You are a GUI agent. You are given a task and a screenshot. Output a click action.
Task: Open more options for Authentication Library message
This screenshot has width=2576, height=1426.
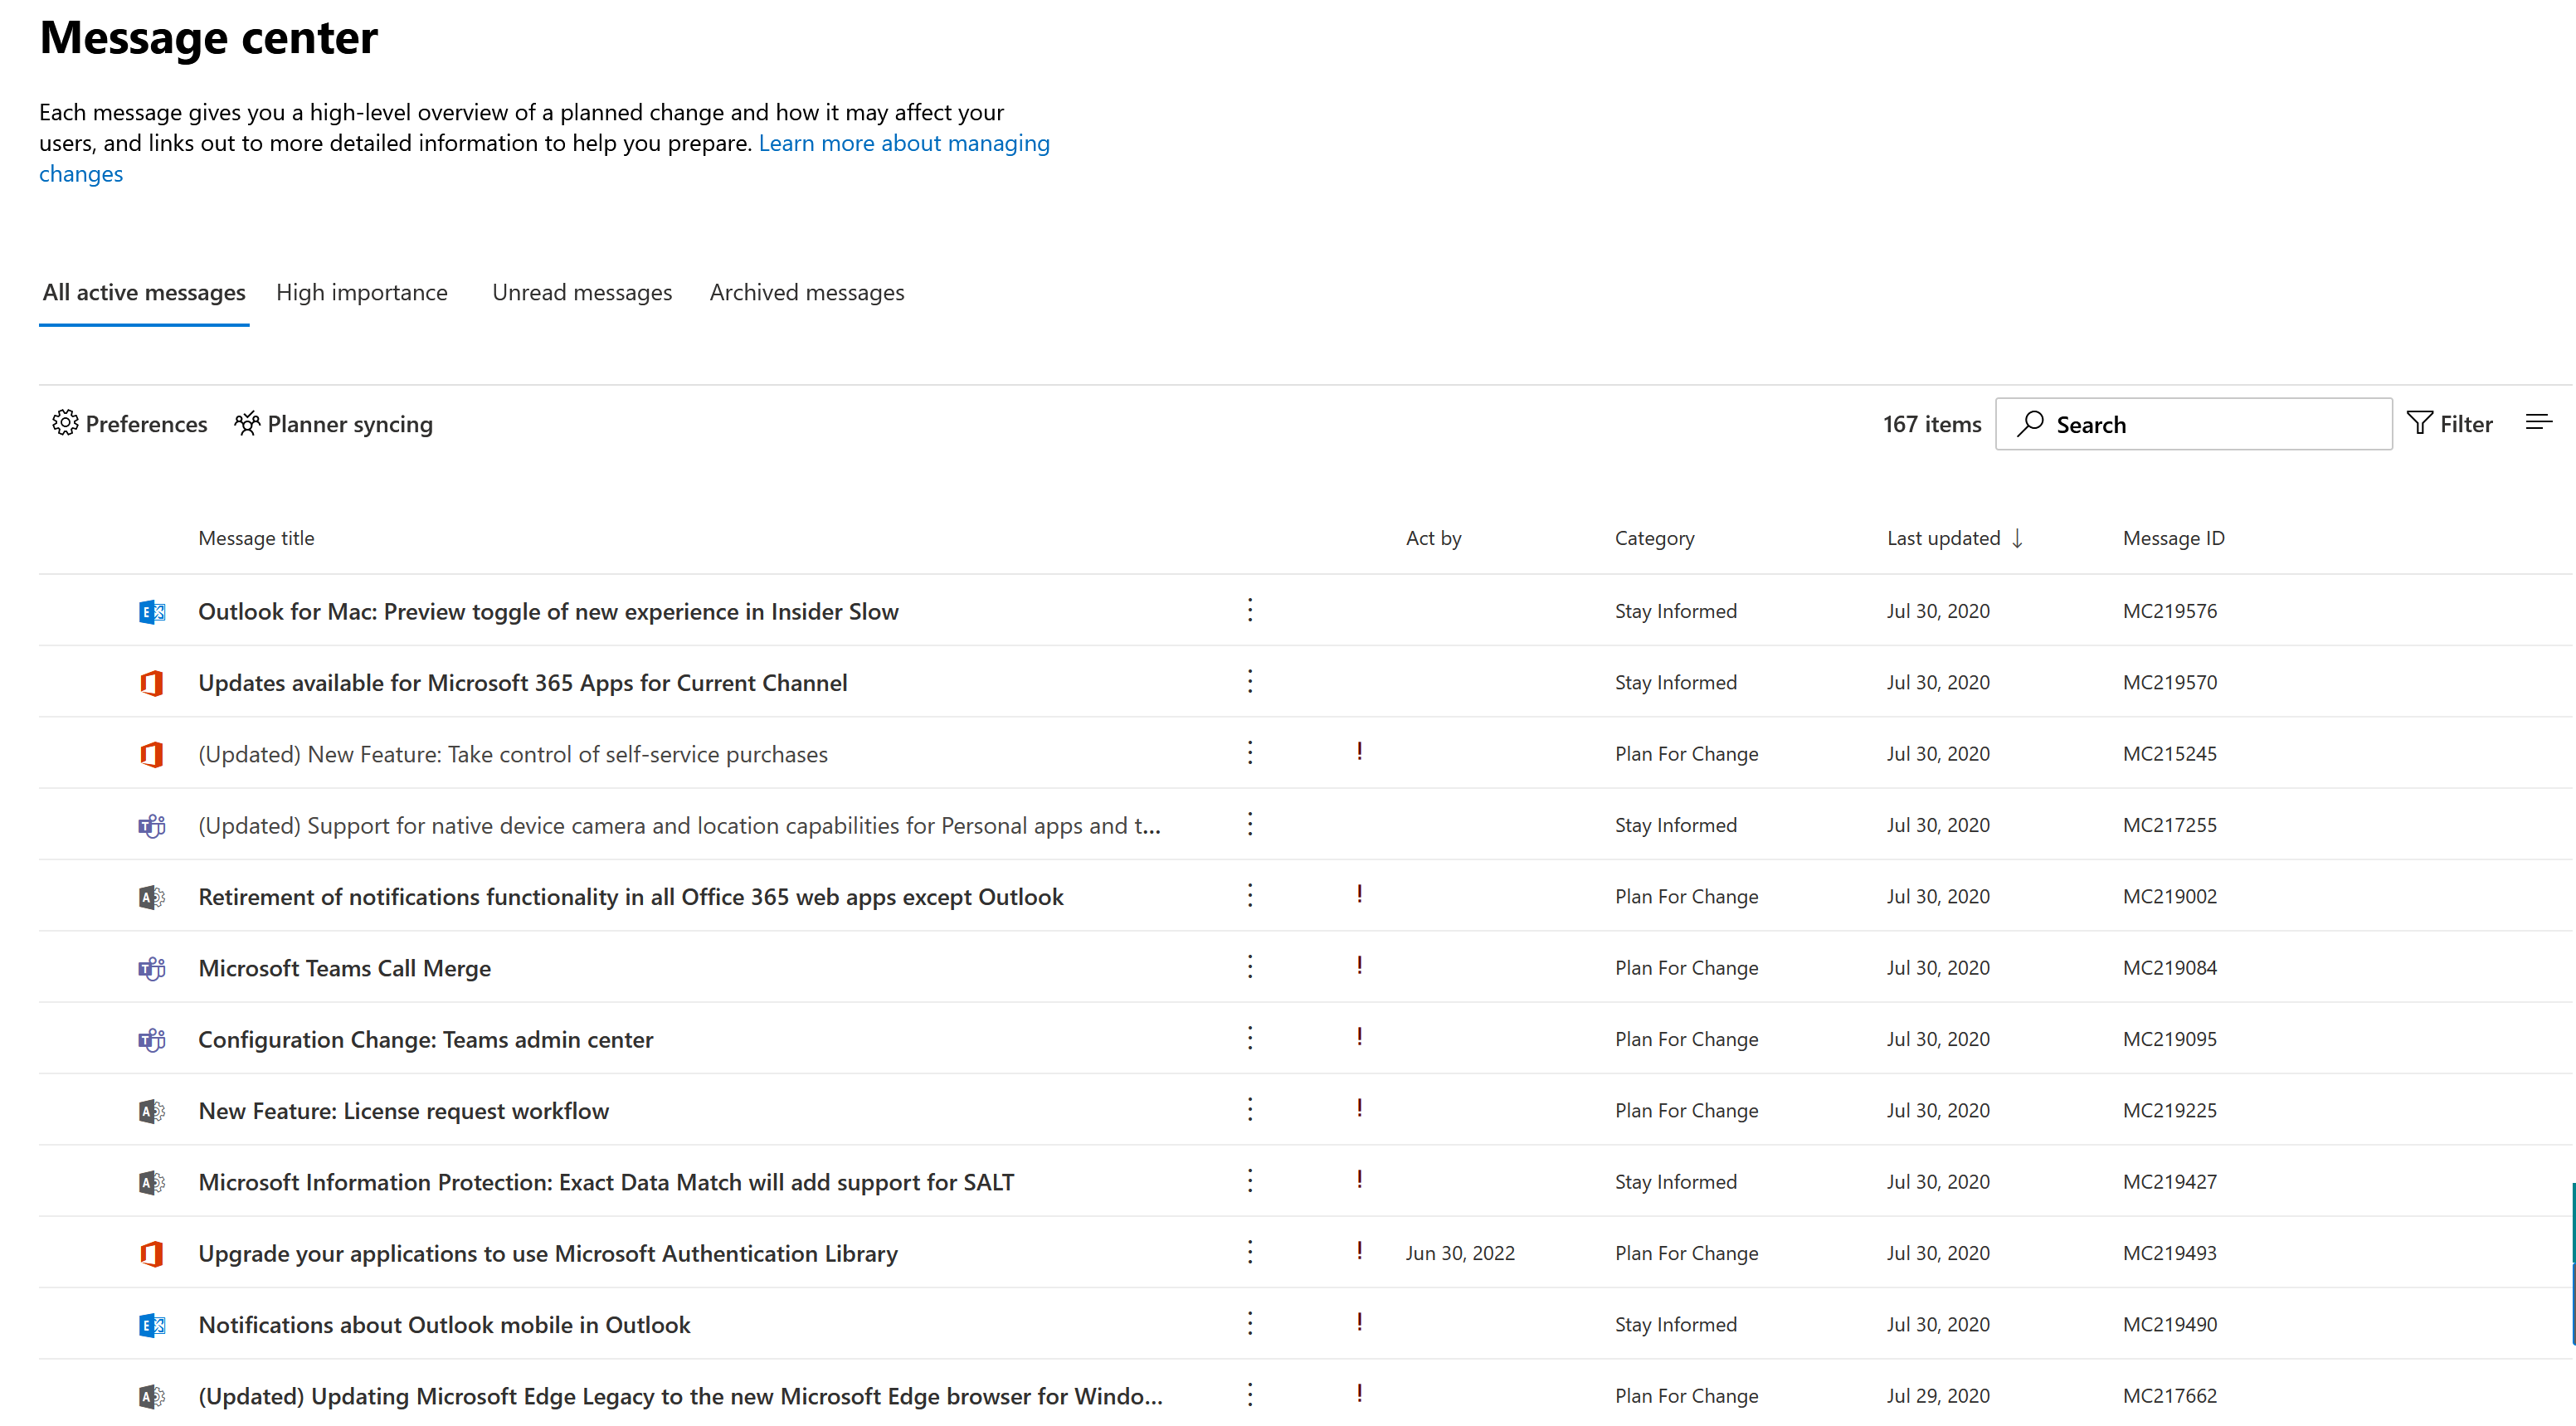(x=1250, y=1252)
